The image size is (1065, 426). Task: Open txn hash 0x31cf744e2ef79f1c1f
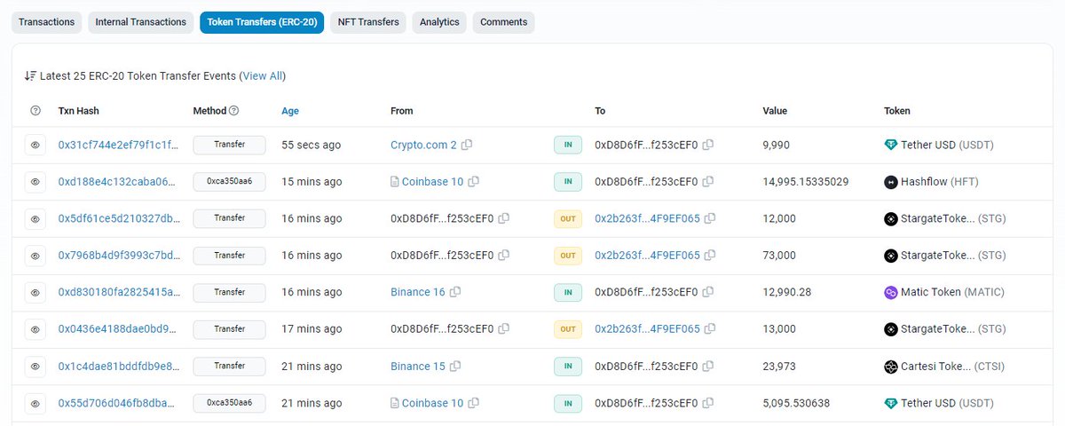(x=119, y=145)
